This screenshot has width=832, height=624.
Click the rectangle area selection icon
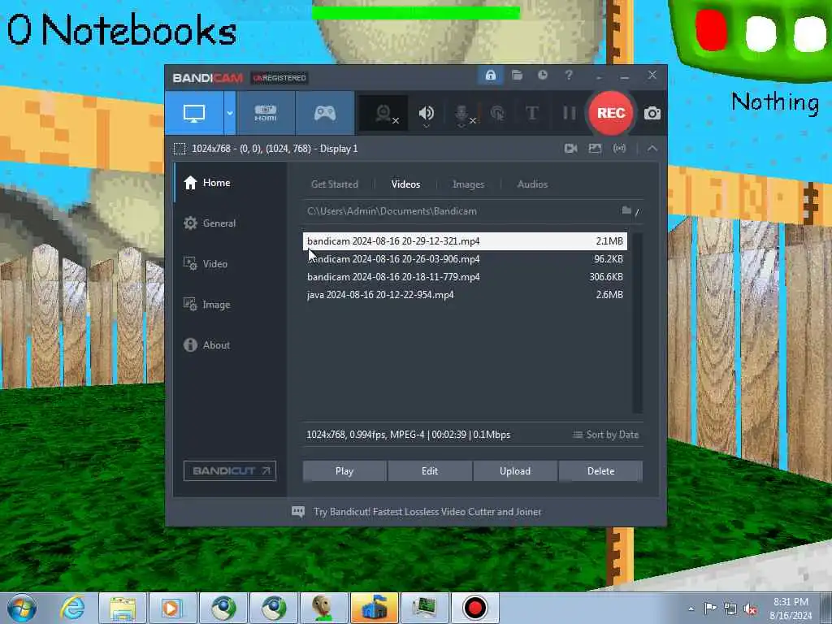pyautogui.click(x=180, y=149)
